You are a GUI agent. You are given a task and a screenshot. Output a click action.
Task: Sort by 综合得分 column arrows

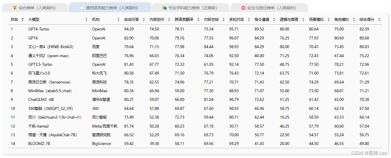[x=379, y=20]
